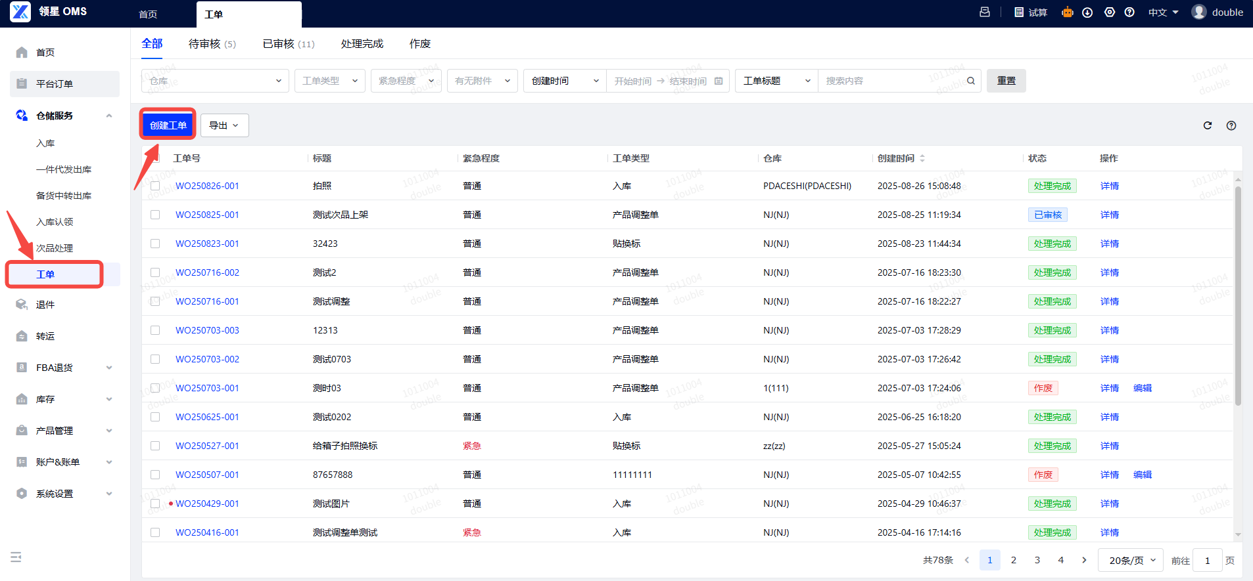Open the printer icon in top bar
1253x581 pixels.
click(985, 12)
